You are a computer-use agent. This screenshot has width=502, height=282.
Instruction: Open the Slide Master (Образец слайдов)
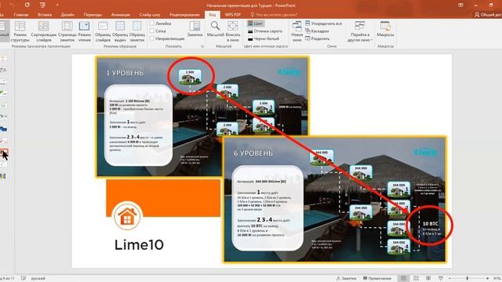click(x=103, y=31)
